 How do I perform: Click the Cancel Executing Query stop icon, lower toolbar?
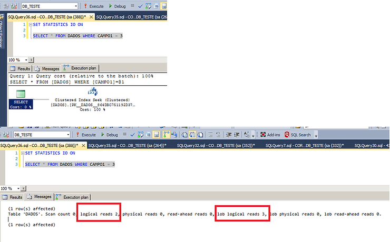(124, 135)
